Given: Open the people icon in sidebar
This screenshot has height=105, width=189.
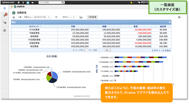Looking at the screenshot, I should (x=5, y=30).
